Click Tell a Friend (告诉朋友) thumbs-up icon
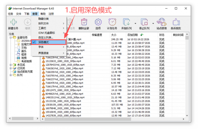 [x=176, y=22]
